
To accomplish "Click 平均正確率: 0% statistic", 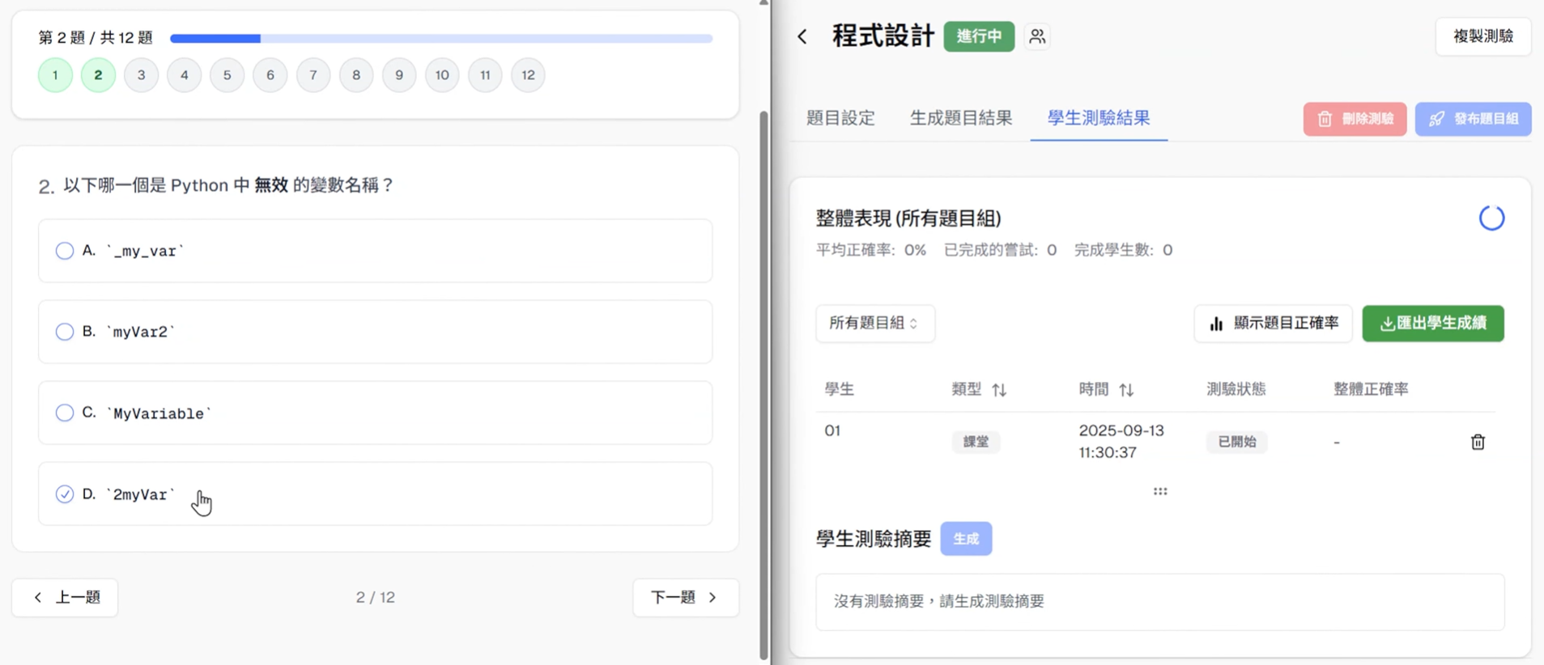I will pyautogui.click(x=870, y=250).
